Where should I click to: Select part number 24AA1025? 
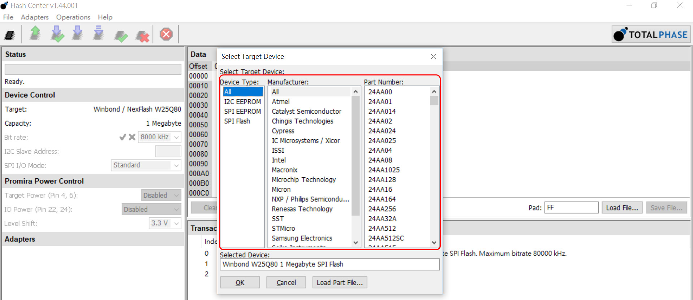coord(384,170)
